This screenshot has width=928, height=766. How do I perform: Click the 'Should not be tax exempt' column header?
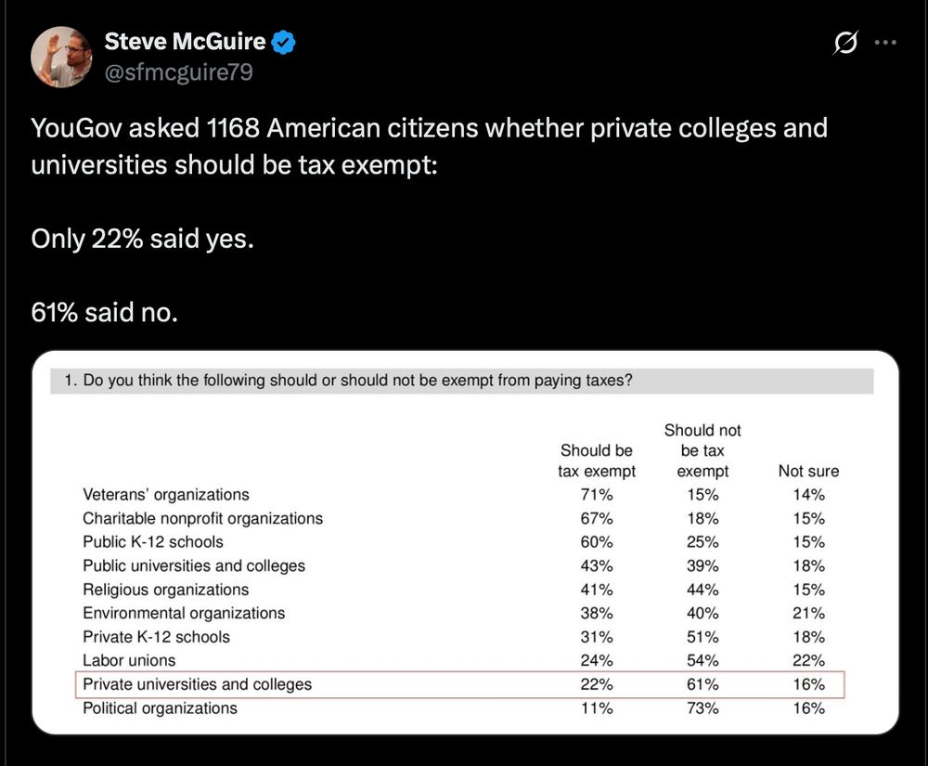tap(702, 450)
